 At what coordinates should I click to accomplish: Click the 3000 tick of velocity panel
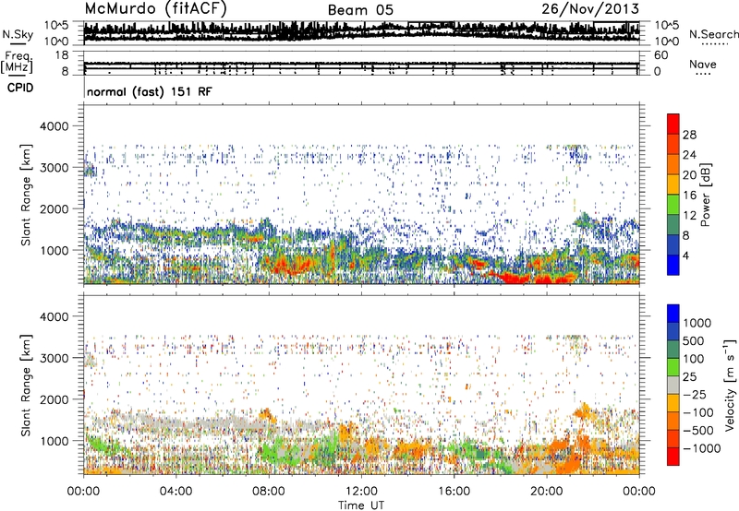pos(54,358)
